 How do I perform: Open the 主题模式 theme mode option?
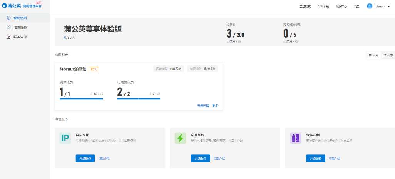coord(305,7)
